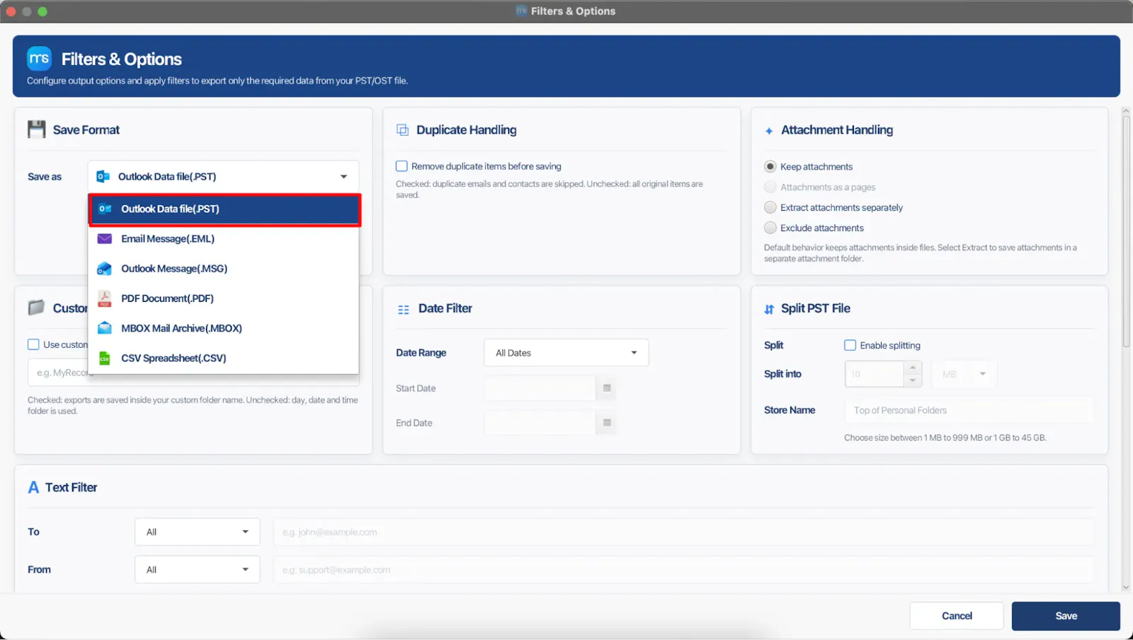
Task: Click the Attachment Handling sparkle icon
Action: (769, 131)
